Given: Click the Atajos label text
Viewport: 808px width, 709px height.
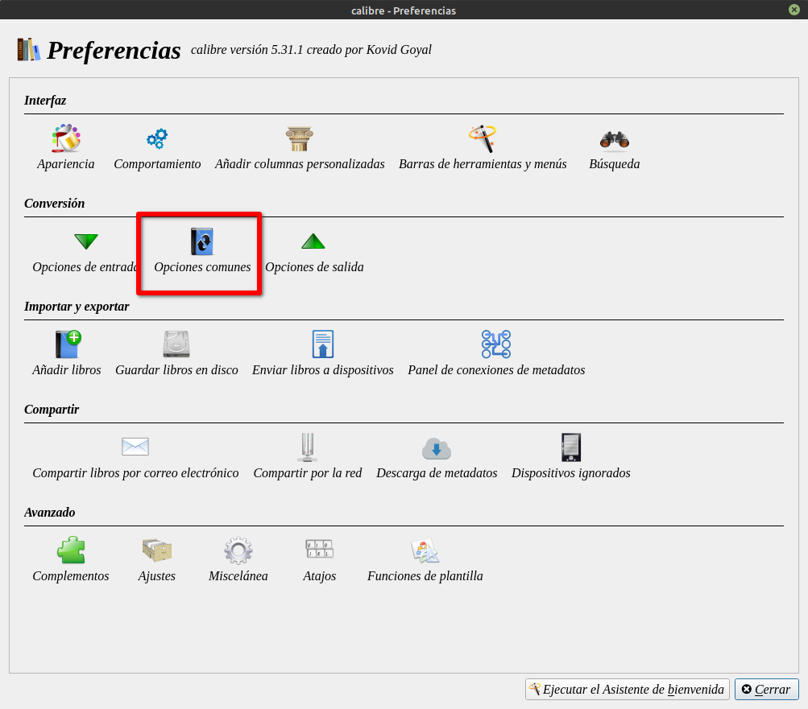Looking at the screenshot, I should (x=320, y=576).
